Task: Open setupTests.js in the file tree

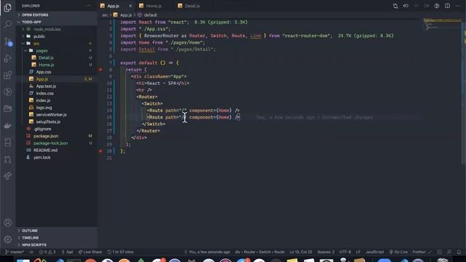Action: pyautogui.click(x=57, y=122)
